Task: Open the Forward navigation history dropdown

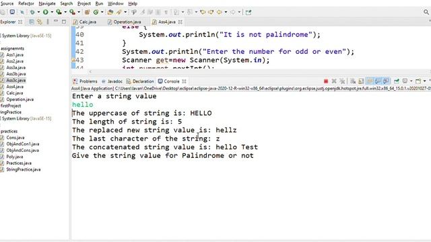Action: pos(239,12)
